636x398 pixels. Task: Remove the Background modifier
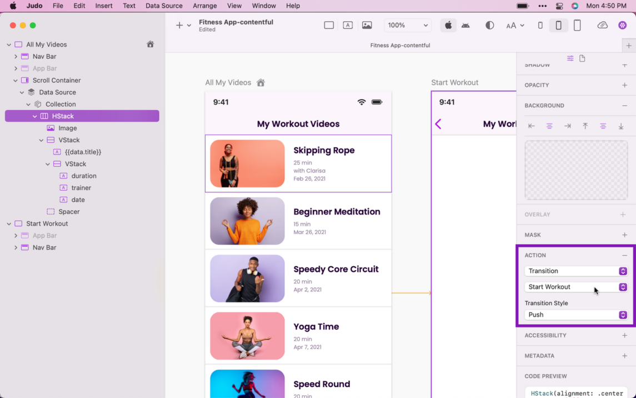[624, 106]
